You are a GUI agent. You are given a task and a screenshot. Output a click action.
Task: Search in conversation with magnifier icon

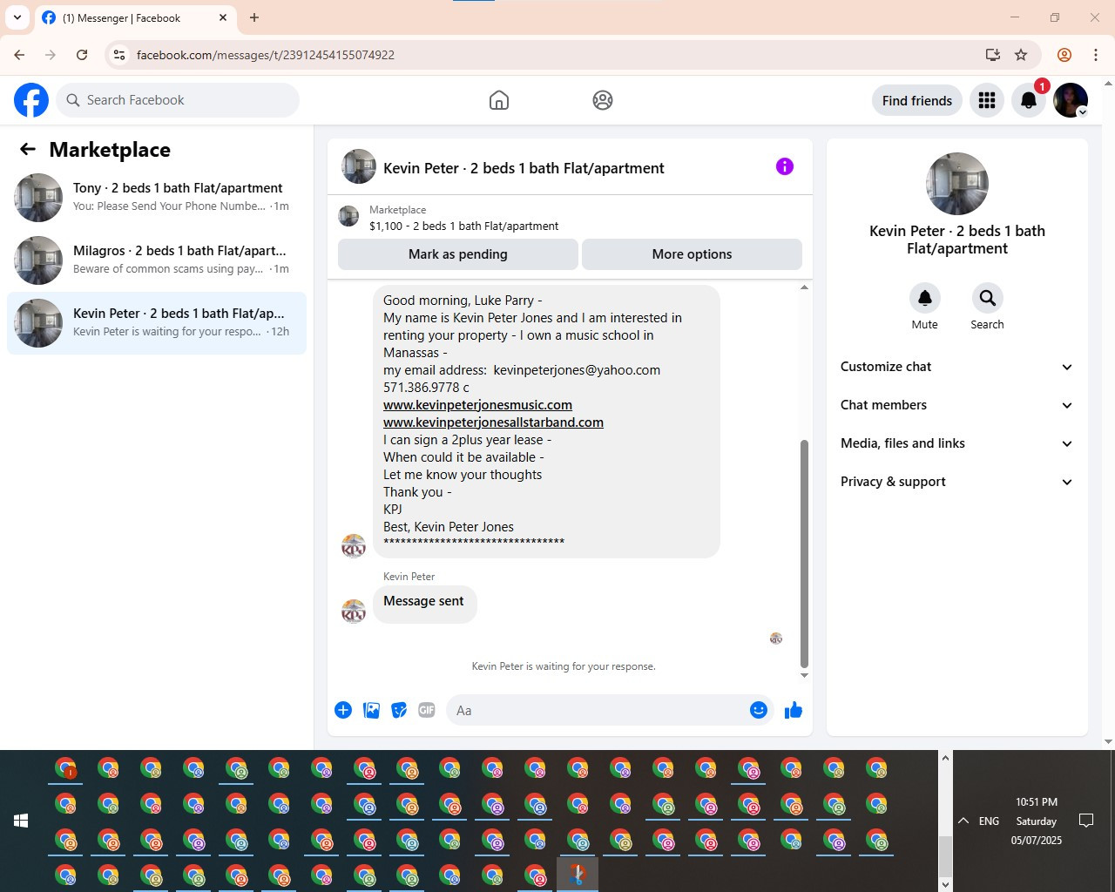[988, 298]
